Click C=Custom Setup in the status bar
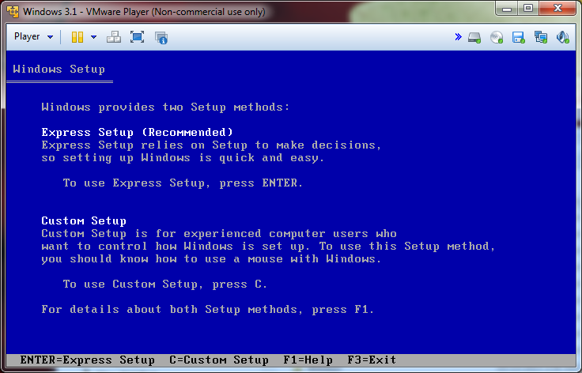This screenshot has width=582, height=373. 219,360
